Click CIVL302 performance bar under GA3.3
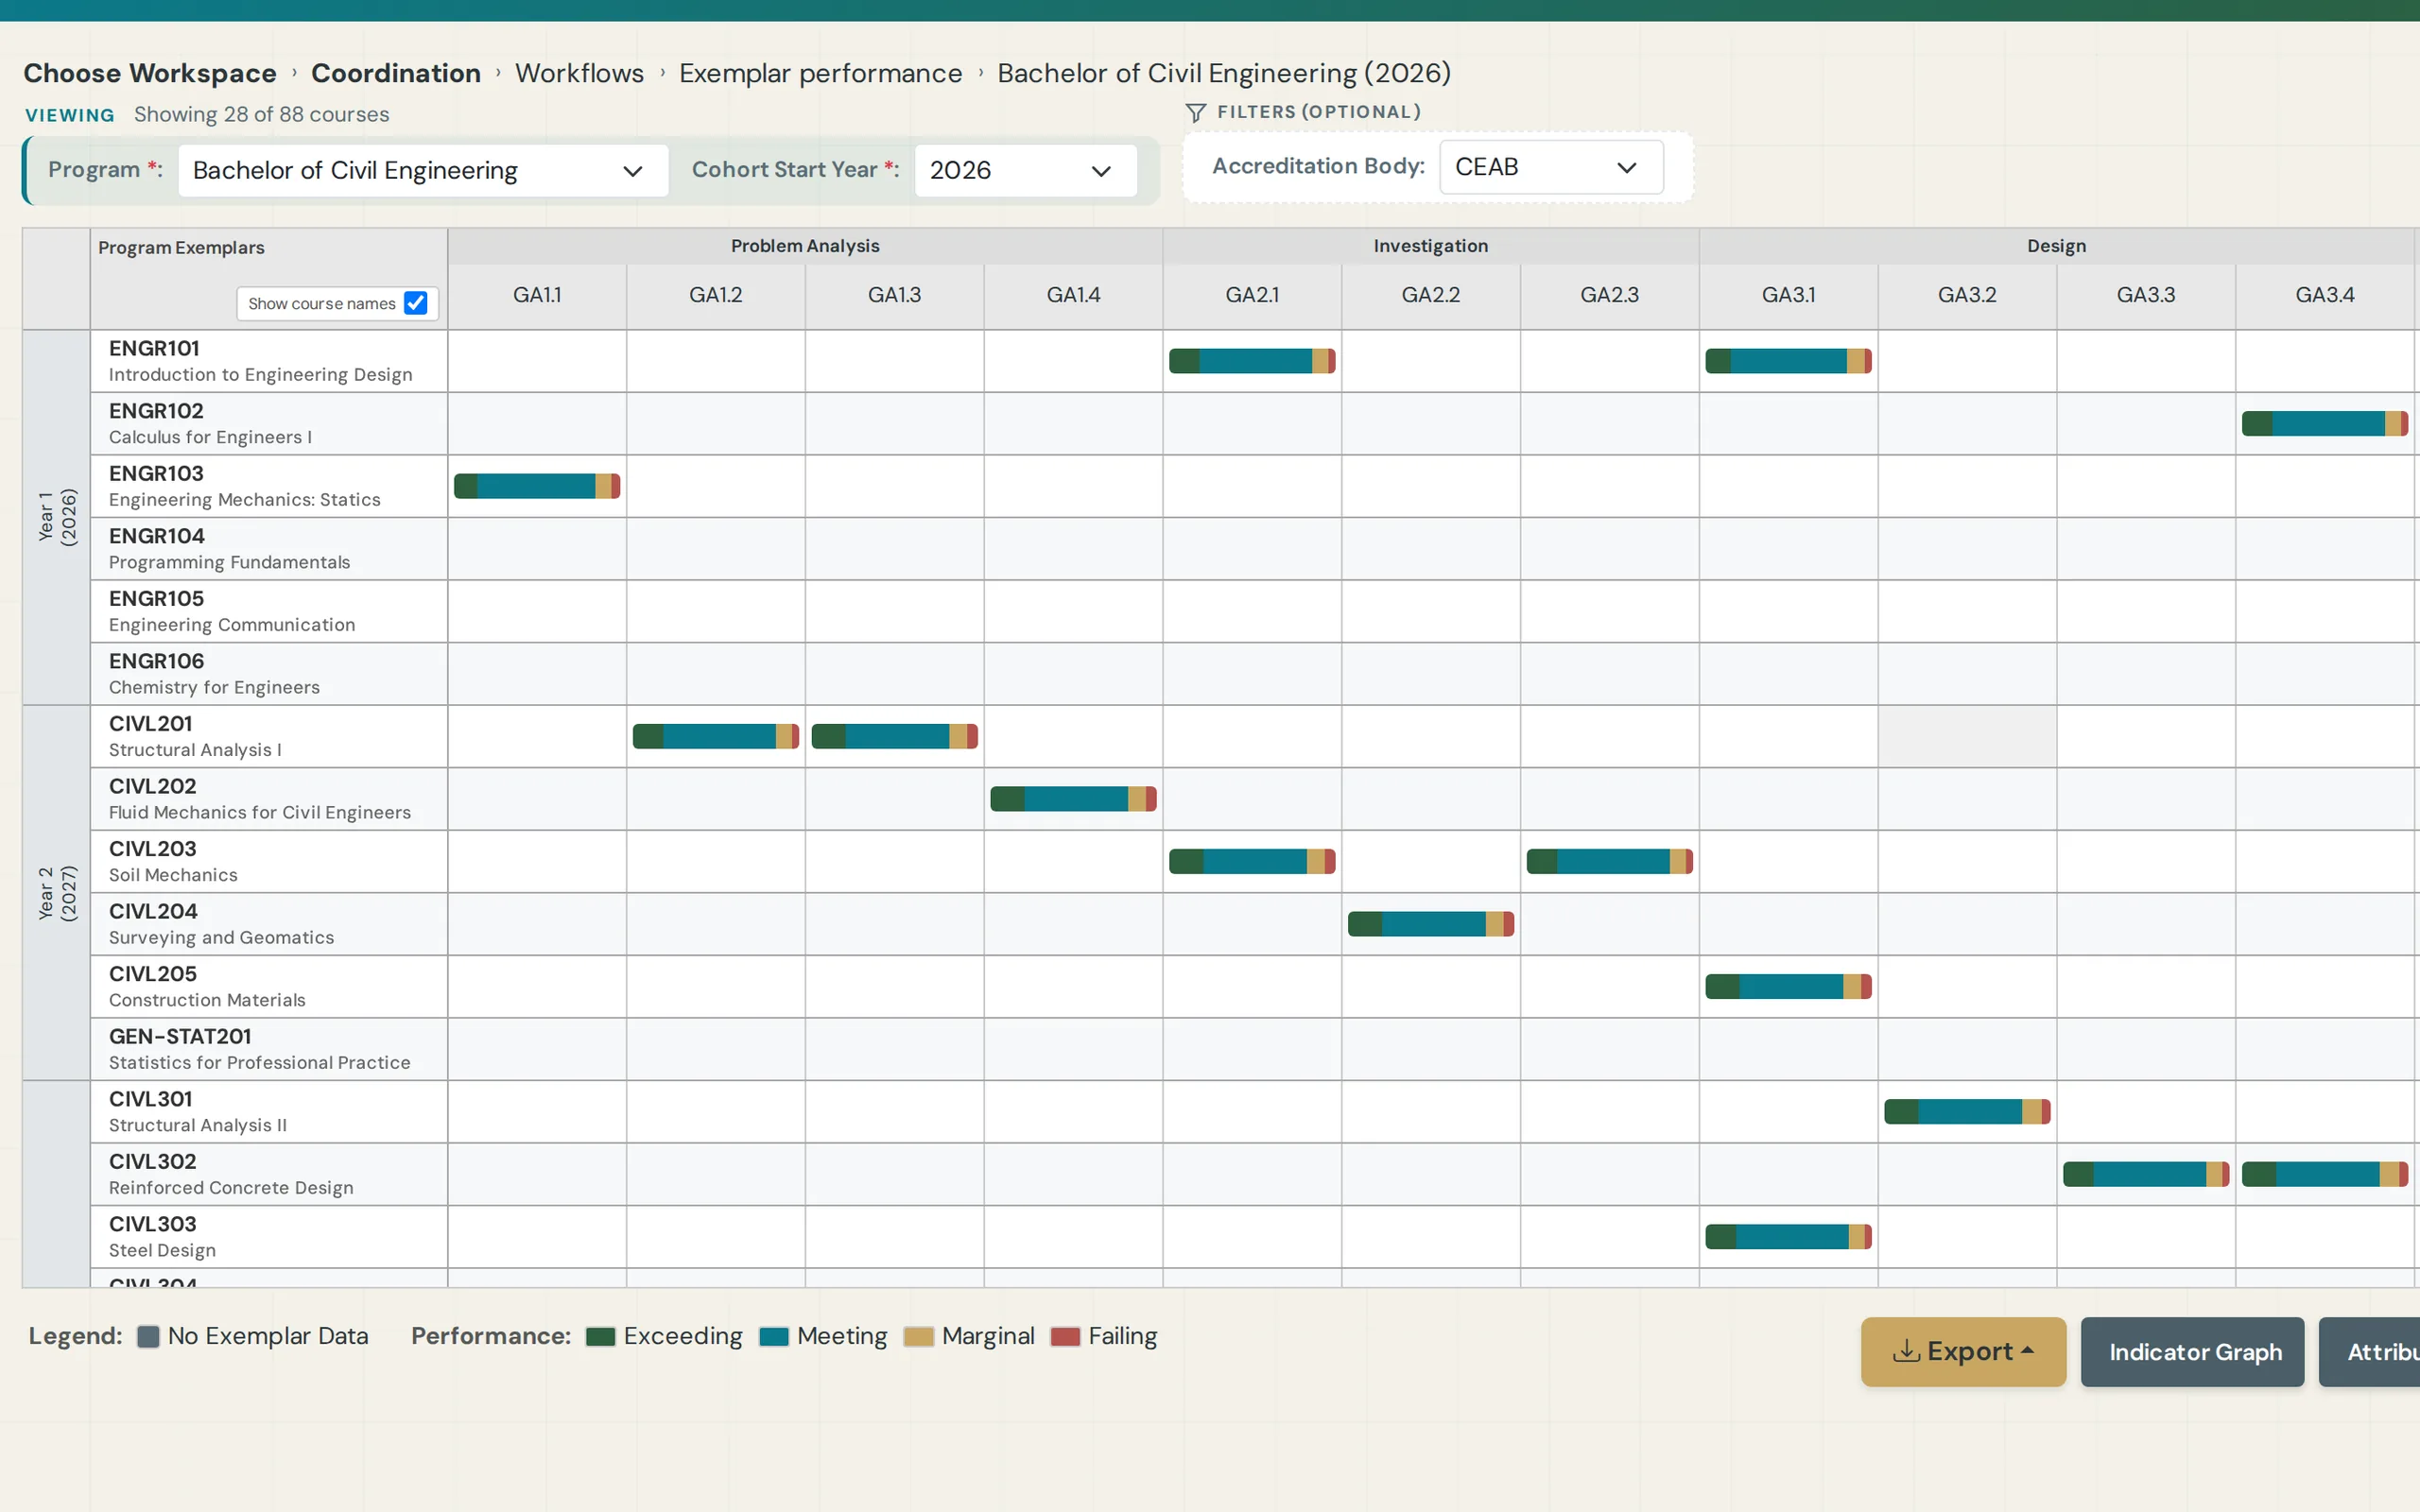Viewport: 2420px width, 1512px height. click(x=2146, y=1174)
